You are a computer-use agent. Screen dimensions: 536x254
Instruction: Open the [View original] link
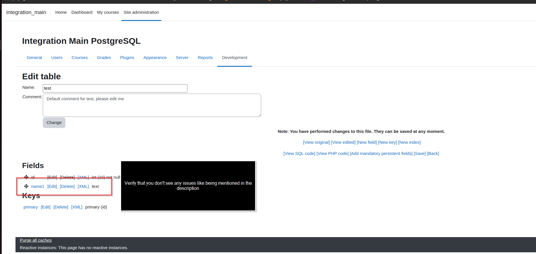click(x=316, y=142)
